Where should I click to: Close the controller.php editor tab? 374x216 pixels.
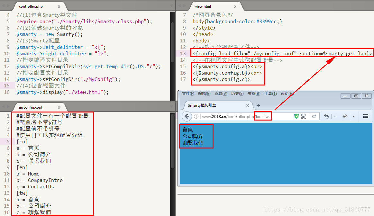click(x=59, y=7)
